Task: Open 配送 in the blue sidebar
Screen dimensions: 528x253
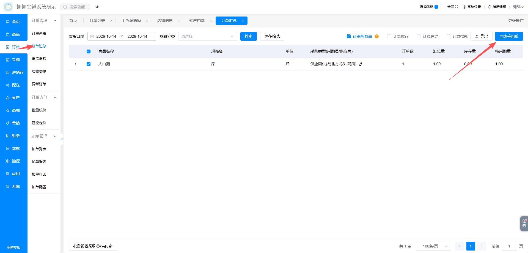Action: point(14,85)
